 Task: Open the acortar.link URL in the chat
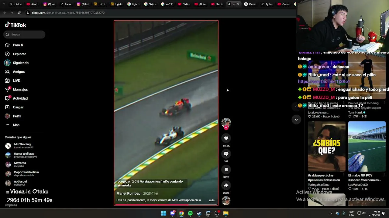point(324,82)
